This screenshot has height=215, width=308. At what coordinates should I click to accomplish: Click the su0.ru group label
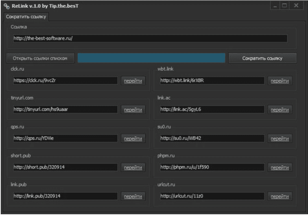pos(164,127)
